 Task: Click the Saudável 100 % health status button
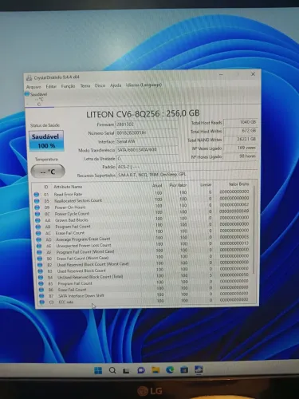pyautogui.click(x=46, y=140)
